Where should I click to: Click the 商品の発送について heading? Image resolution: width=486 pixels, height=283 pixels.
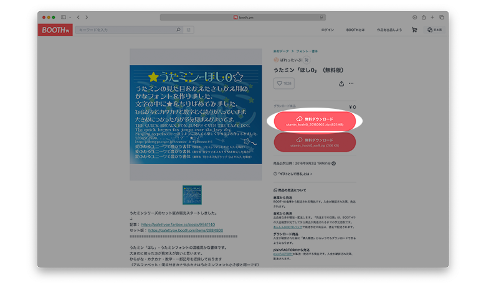tap(290, 190)
